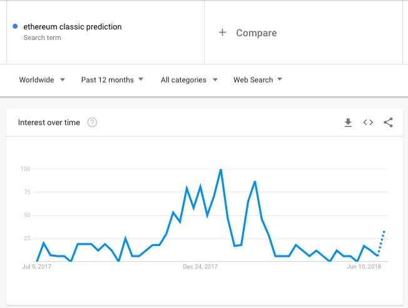Edit the ethereum classic prediction search term
408x308 pixels.
coord(73,26)
